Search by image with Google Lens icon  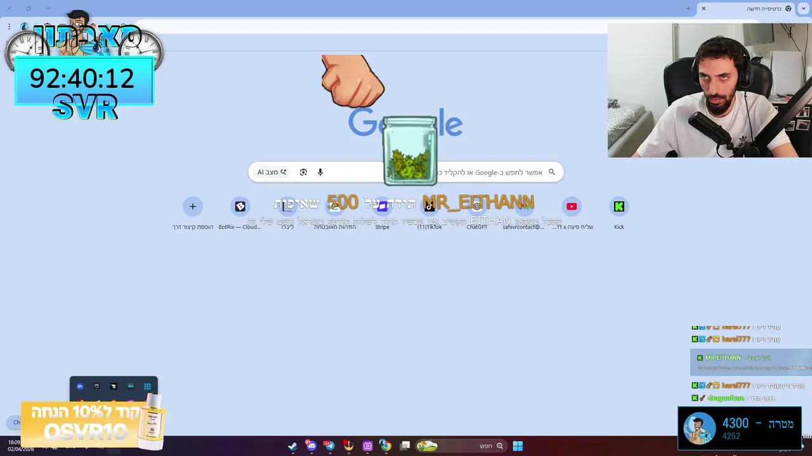point(303,172)
